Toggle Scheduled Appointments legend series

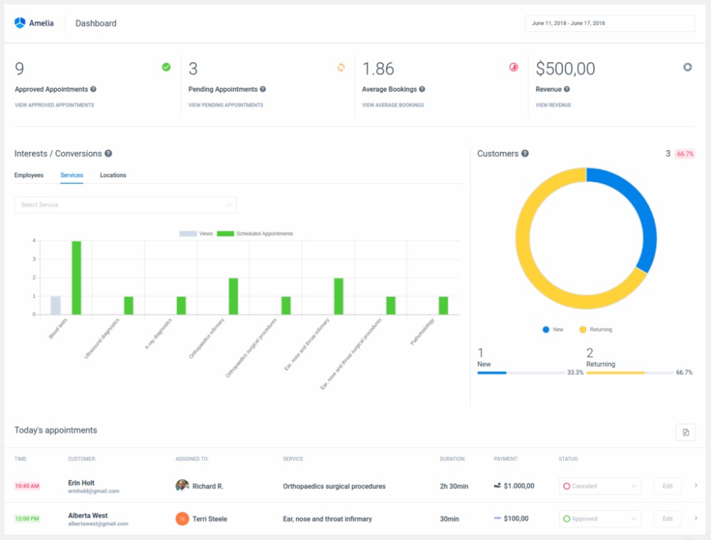point(255,234)
